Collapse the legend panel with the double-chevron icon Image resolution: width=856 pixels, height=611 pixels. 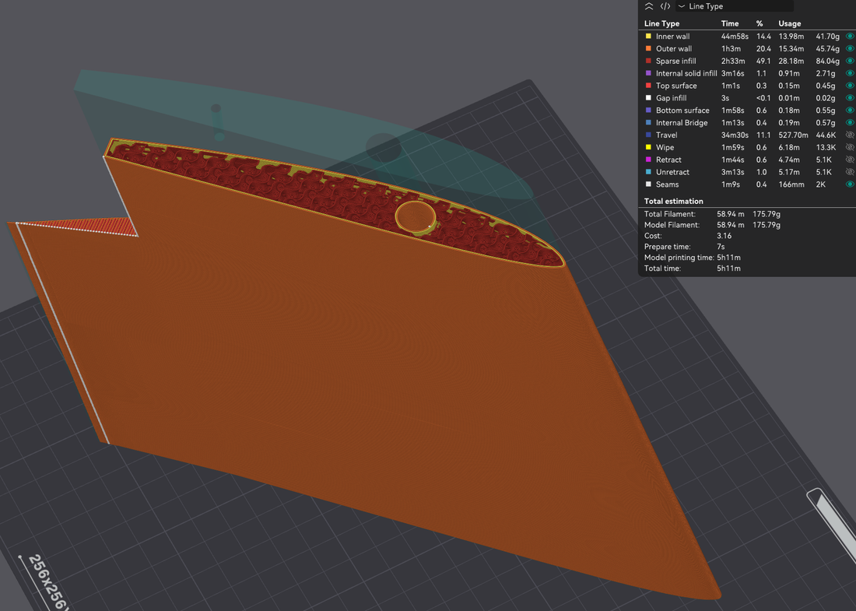648,6
